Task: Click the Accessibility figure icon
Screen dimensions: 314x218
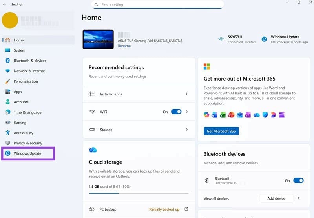Action: 7,133
